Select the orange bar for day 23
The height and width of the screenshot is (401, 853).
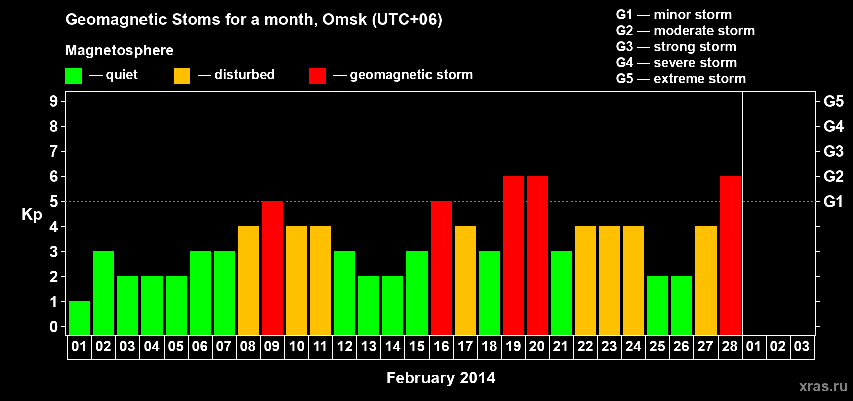coord(610,281)
